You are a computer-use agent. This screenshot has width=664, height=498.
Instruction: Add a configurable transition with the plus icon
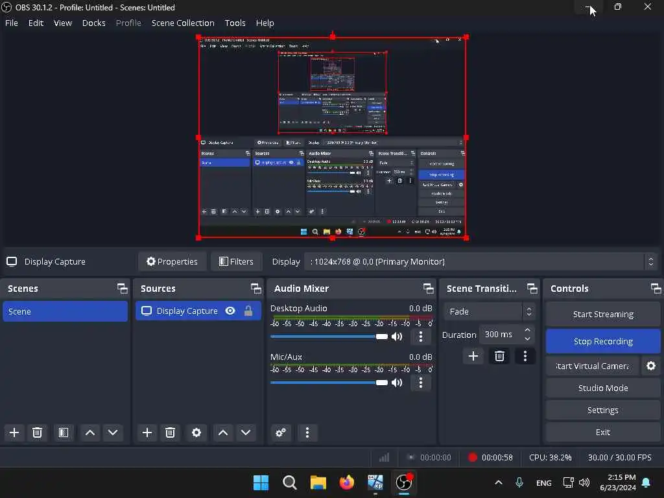(473, 356)
